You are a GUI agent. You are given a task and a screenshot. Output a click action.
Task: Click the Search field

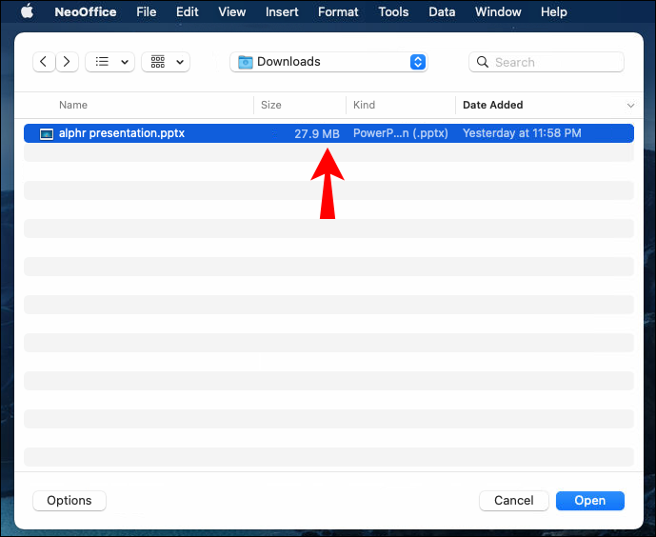click(x=547, y=62)
